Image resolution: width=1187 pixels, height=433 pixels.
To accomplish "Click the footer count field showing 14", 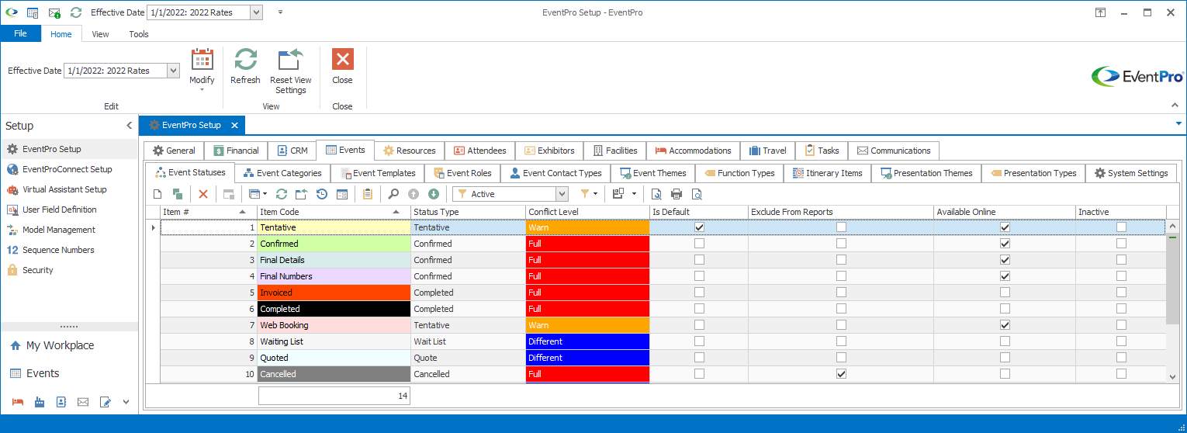I will point(334,396).
